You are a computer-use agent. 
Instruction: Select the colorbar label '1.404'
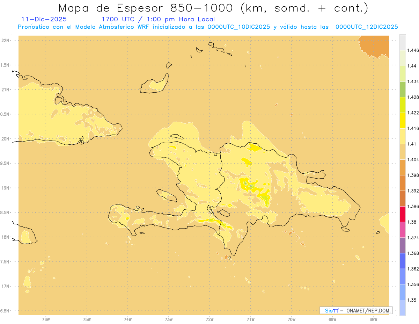click(x=413, y=159)
